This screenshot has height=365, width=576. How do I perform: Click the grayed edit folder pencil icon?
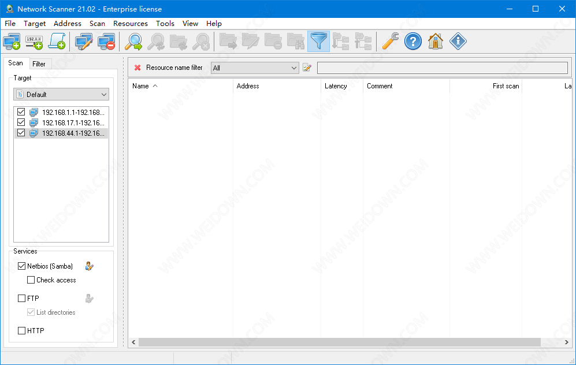(251, 41)
